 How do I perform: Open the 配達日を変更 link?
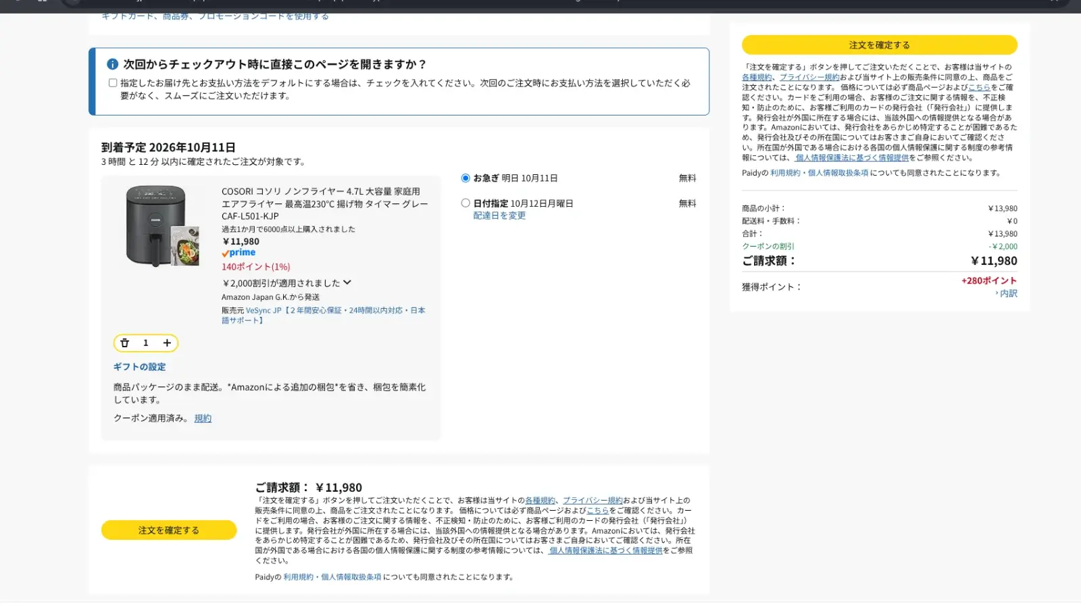[499, 216]
